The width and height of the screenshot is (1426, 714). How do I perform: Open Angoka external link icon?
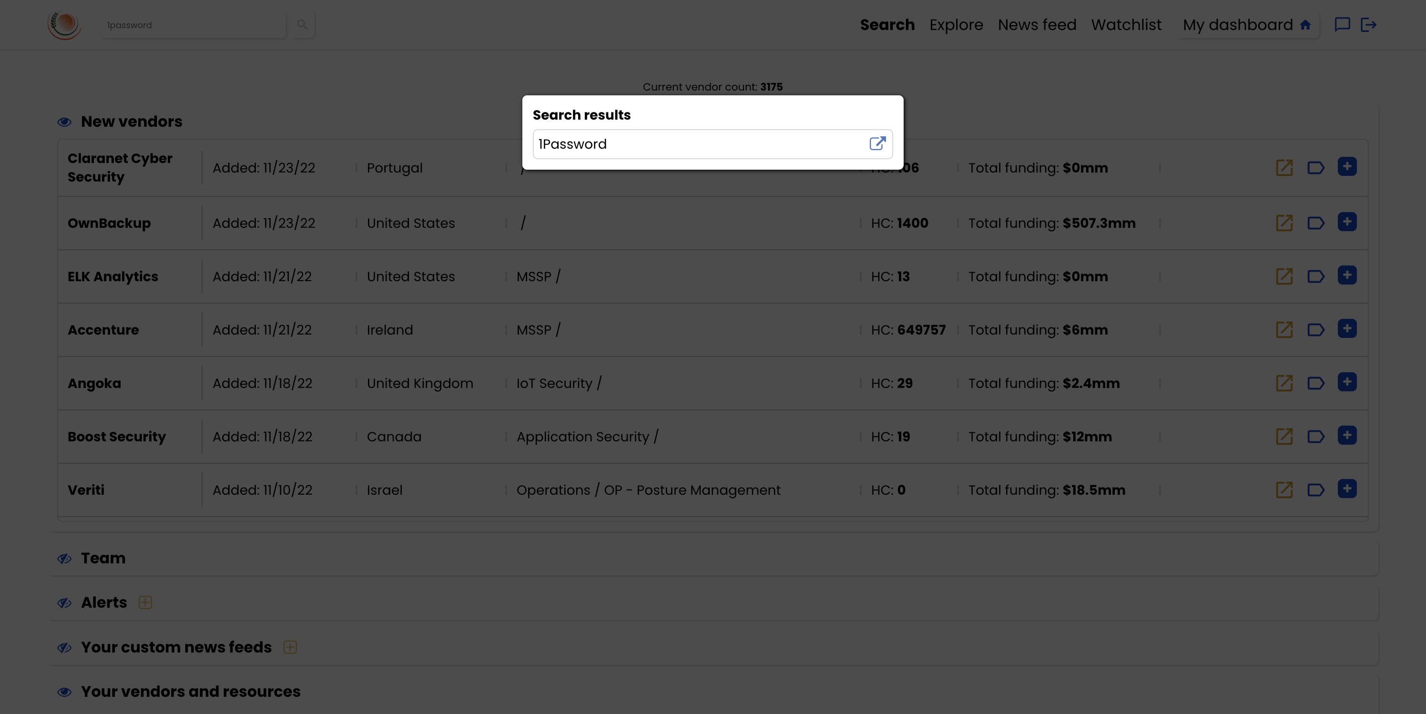[1283, 383]
